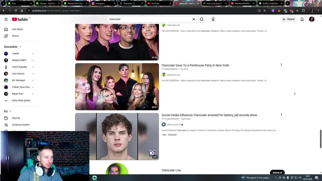Open Geçmiş history in the sidebar

click(x=19, y=118)
